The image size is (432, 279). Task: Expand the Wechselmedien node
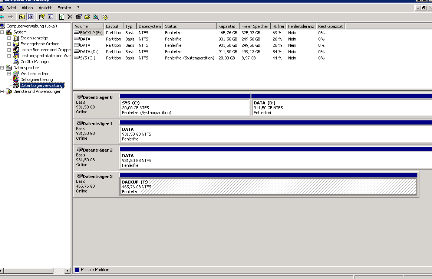click(9, 74)
